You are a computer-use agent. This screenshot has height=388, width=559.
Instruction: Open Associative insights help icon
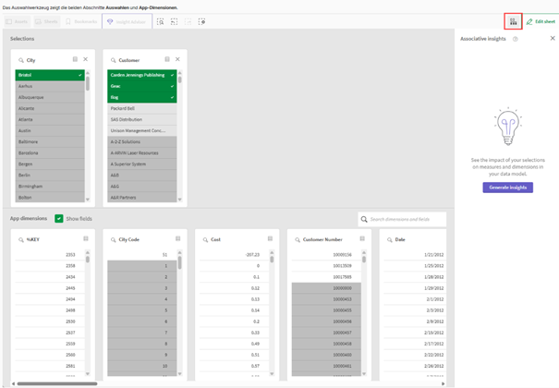(x=516, y=39)
